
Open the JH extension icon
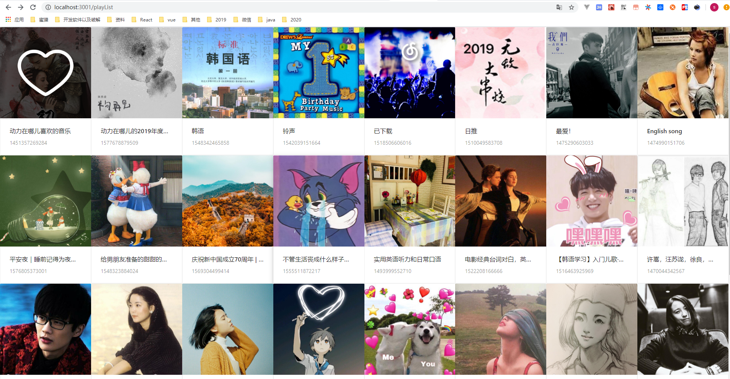tap(599, 7)
